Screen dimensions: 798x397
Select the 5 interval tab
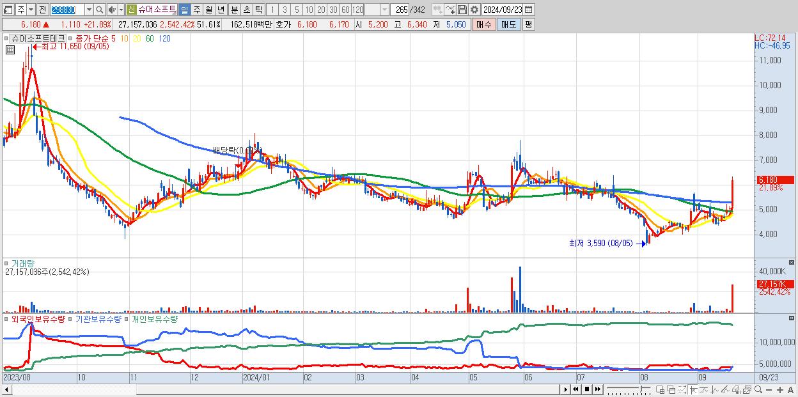(297, 10)
